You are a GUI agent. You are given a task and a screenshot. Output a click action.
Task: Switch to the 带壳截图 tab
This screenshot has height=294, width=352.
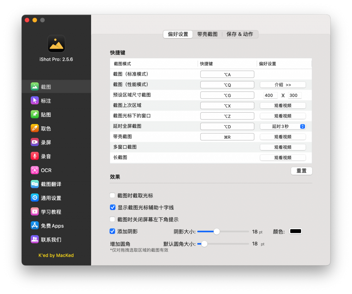[x=207, y=34]
